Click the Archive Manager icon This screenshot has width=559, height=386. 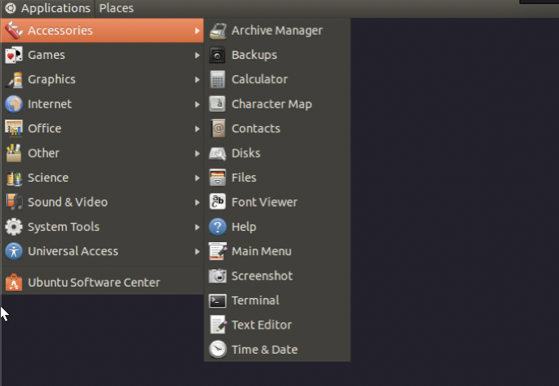217,31
